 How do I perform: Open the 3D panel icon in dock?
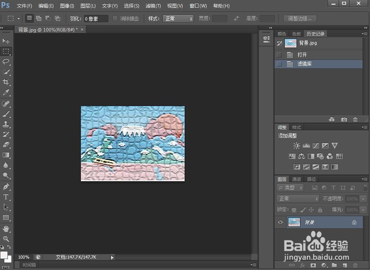[x=266, y=39]
